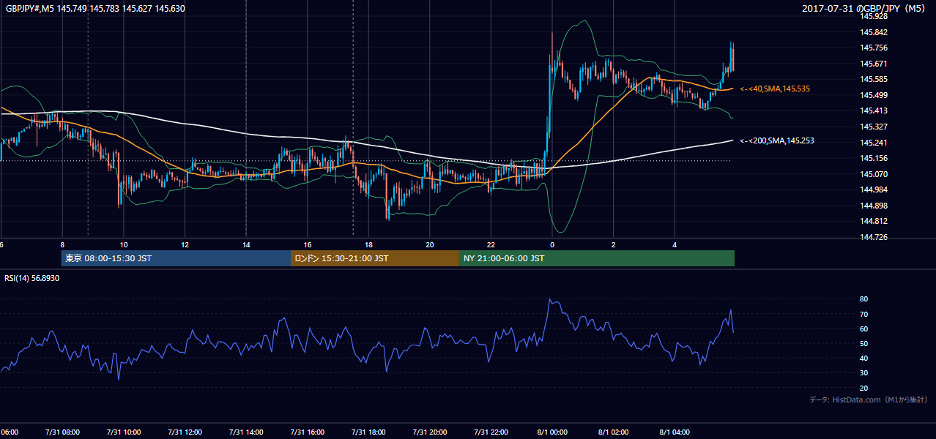Click the 145.928 price axis label

point(872,16)
